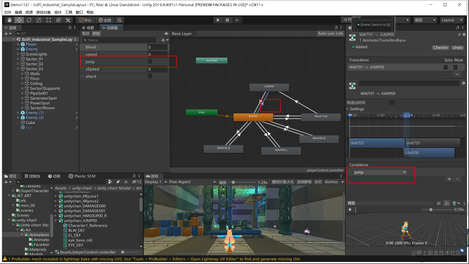Click the Undo button in the Inspector

(458, 47)
